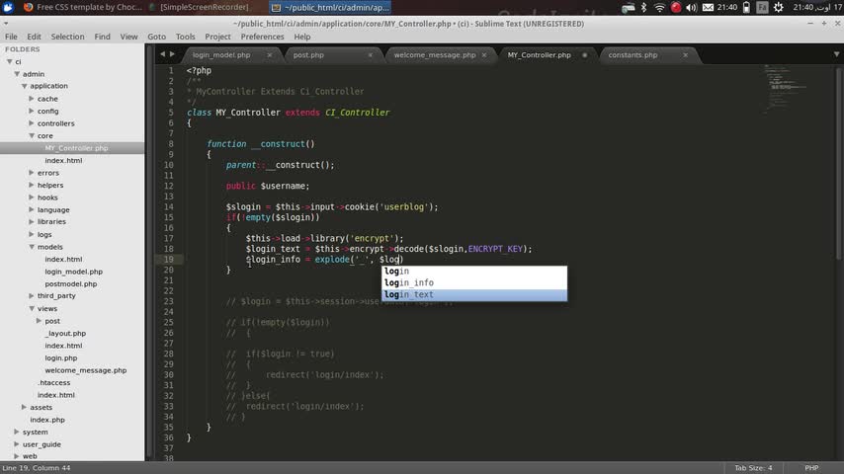Change PHP syntax in status bar
The height and width of the screenshot is (474, 844).
811,468
